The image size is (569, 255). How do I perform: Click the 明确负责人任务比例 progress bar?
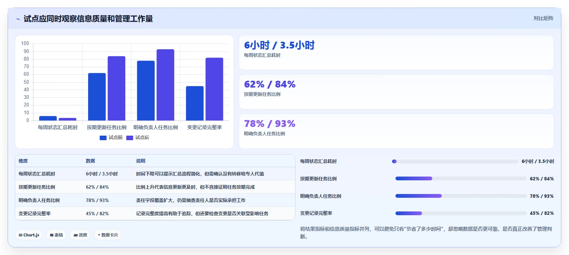461,196
